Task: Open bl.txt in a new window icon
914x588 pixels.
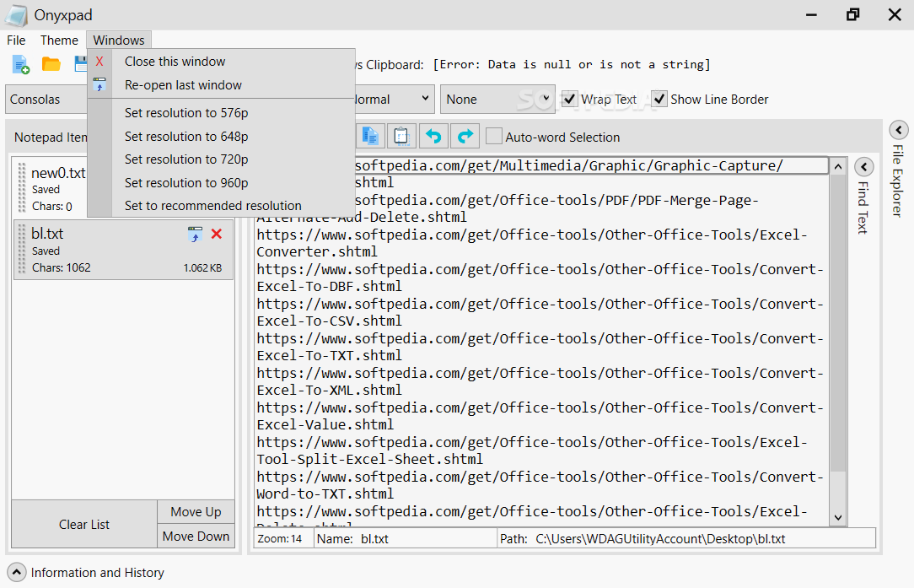Action: tap(196, 234)
